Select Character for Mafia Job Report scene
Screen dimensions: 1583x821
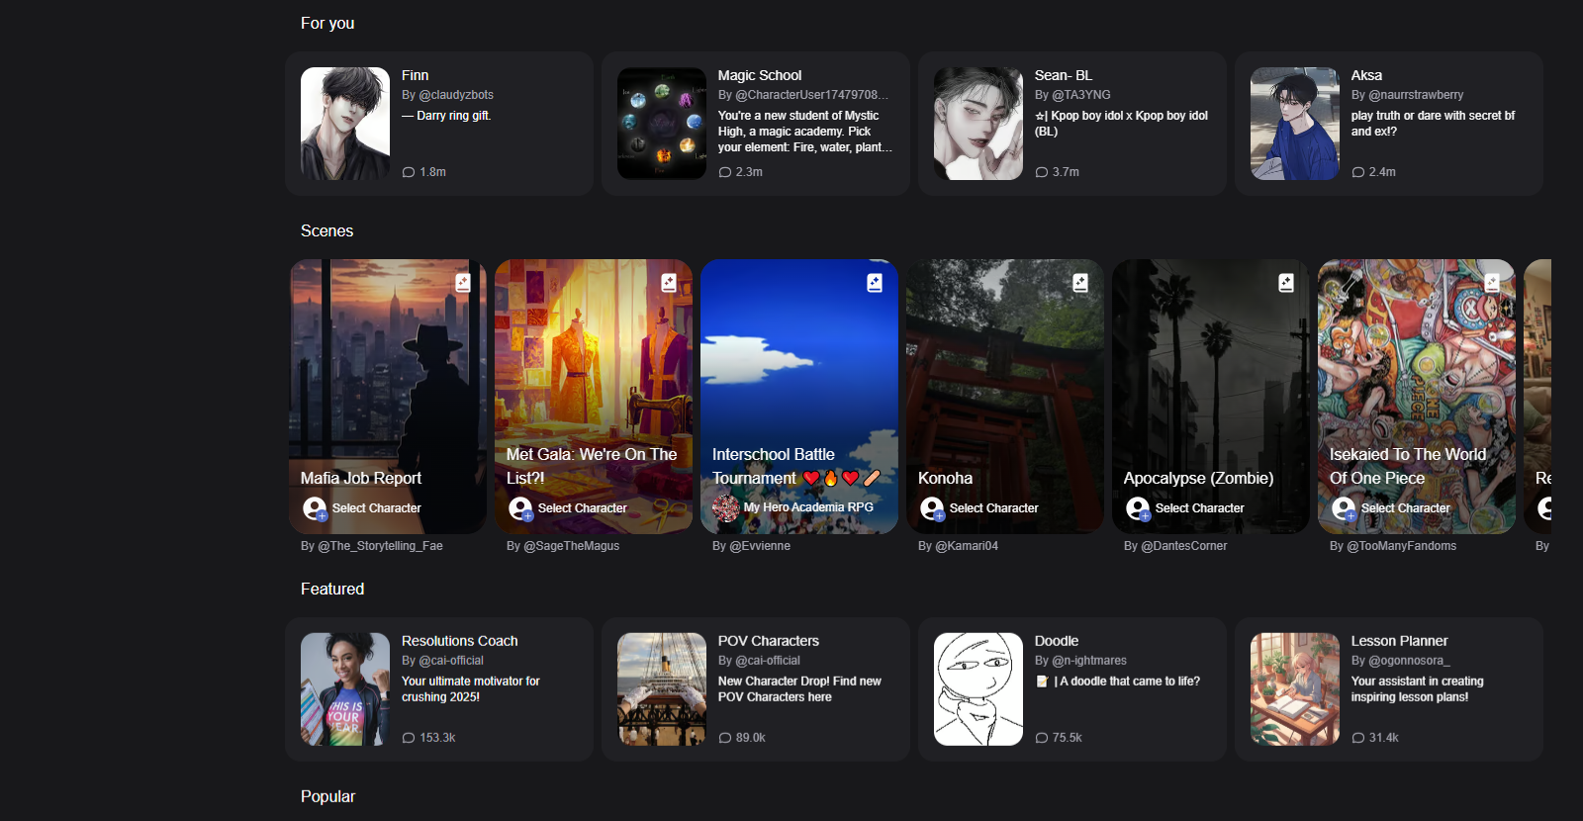377,508
